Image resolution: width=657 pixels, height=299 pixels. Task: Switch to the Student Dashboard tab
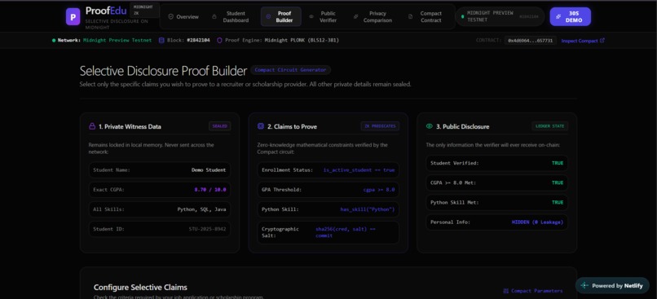tap(231, 17)
